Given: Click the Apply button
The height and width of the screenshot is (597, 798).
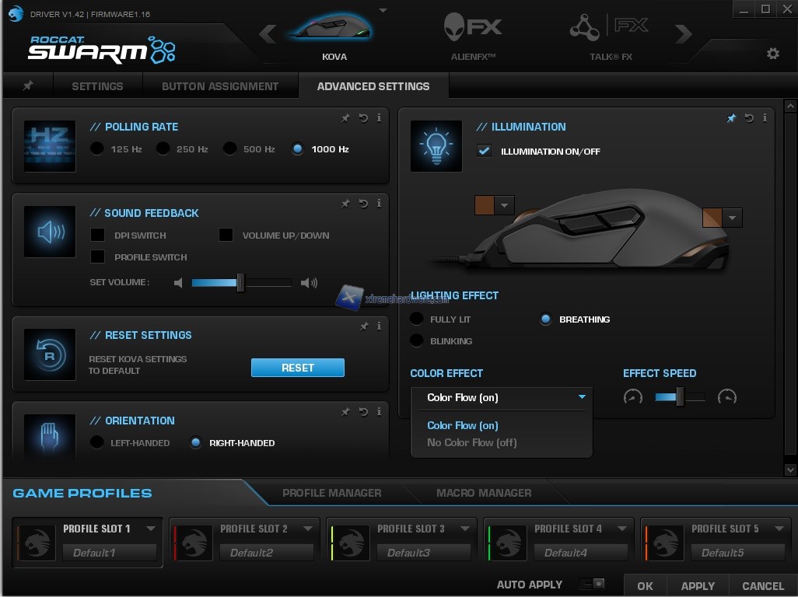Looking at the screenshot, I should pyautogui.click(x=698, y=586).
